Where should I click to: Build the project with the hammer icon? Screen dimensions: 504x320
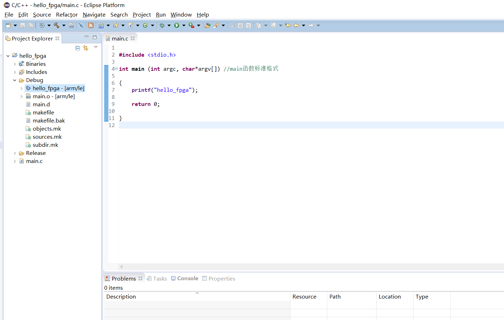(x=57, y=25)
